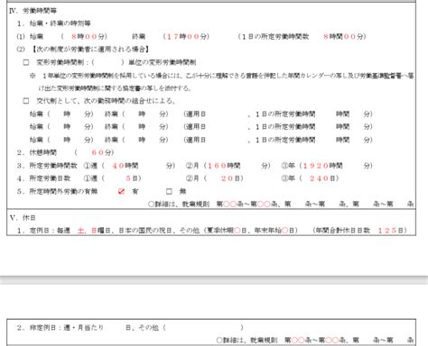428x346 pixels.
Task: Tick the 交代制として checkbox
Action: point(26,101)
